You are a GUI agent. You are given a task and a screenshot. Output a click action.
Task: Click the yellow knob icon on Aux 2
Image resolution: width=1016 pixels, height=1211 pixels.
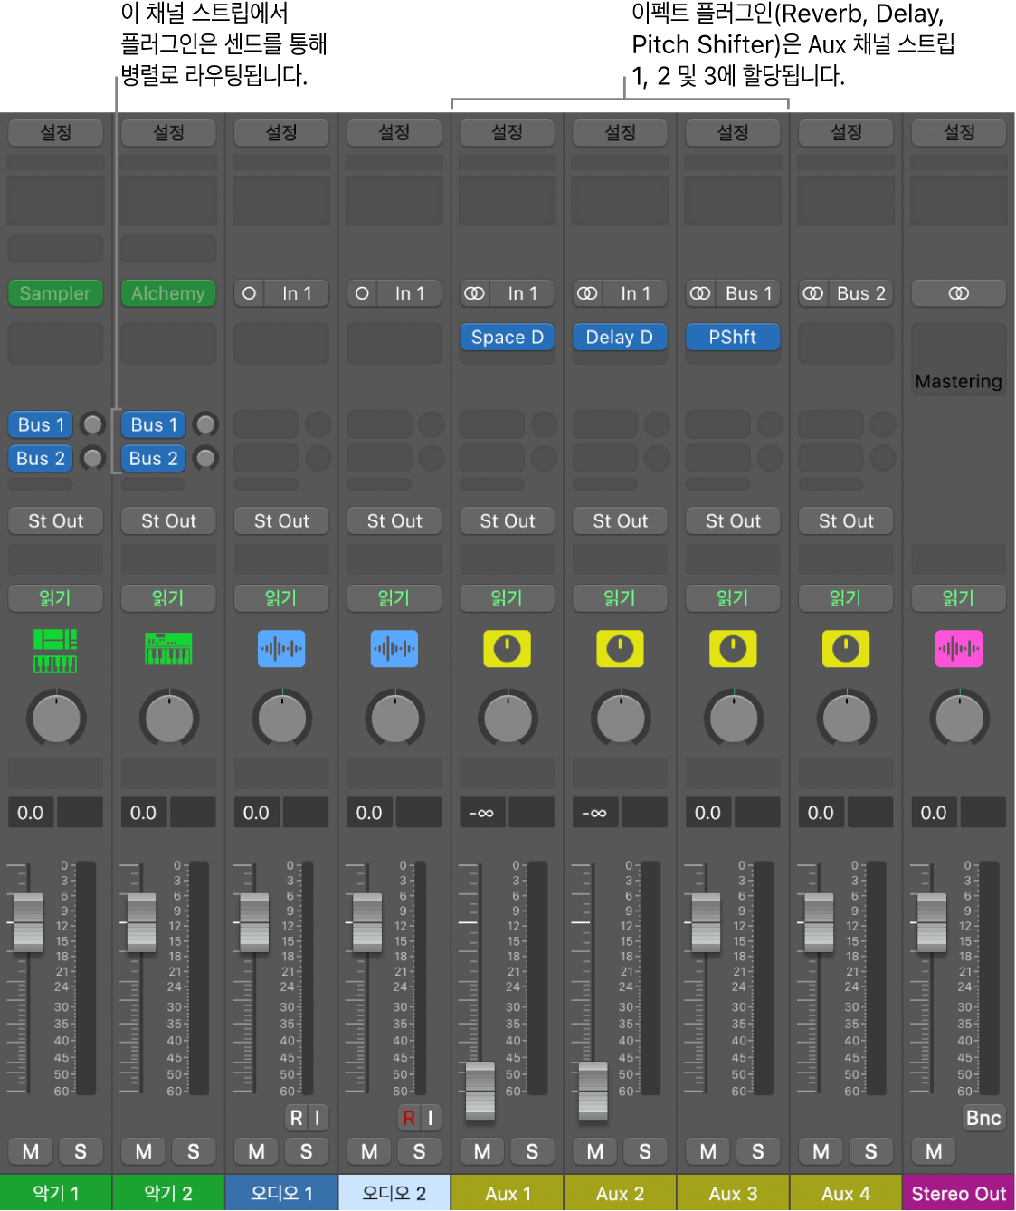(x=621, y=649)
